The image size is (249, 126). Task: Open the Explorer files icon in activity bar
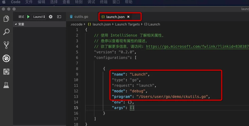[x=6, y=19]
